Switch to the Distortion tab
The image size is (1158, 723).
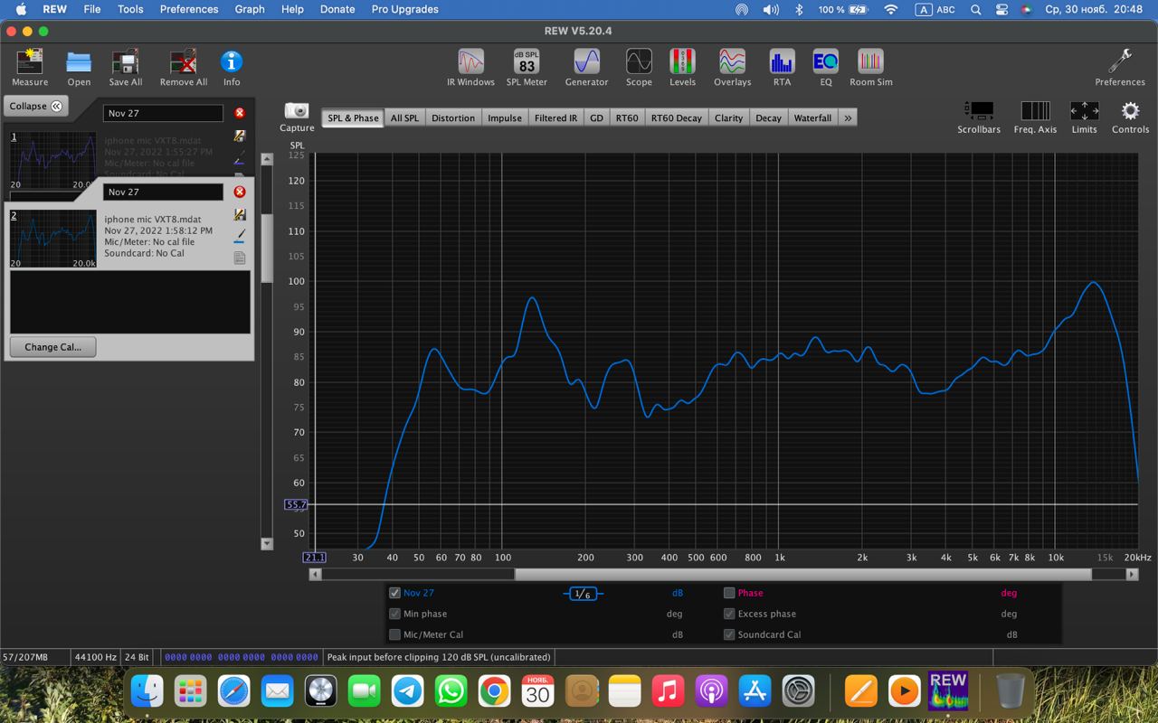(x=453, y=117)
